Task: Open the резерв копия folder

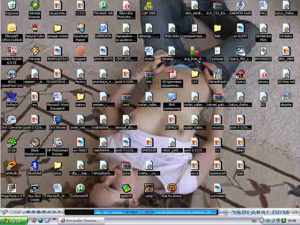Action: coord(57,31)
